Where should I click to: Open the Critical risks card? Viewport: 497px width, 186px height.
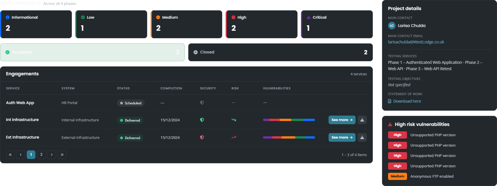337,24
